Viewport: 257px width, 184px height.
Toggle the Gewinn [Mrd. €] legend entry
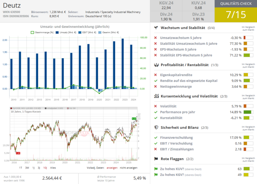pyautogui.click(x=108, y=33)
